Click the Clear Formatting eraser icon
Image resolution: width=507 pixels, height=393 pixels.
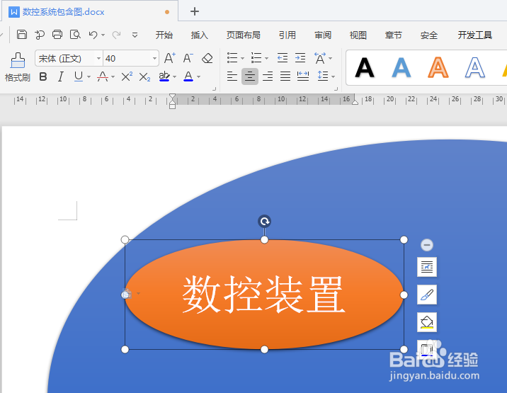(x=207, y=58)
